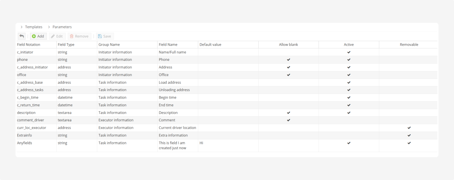
Task: Click the Edit pencil icon
Action: point(53,36)
